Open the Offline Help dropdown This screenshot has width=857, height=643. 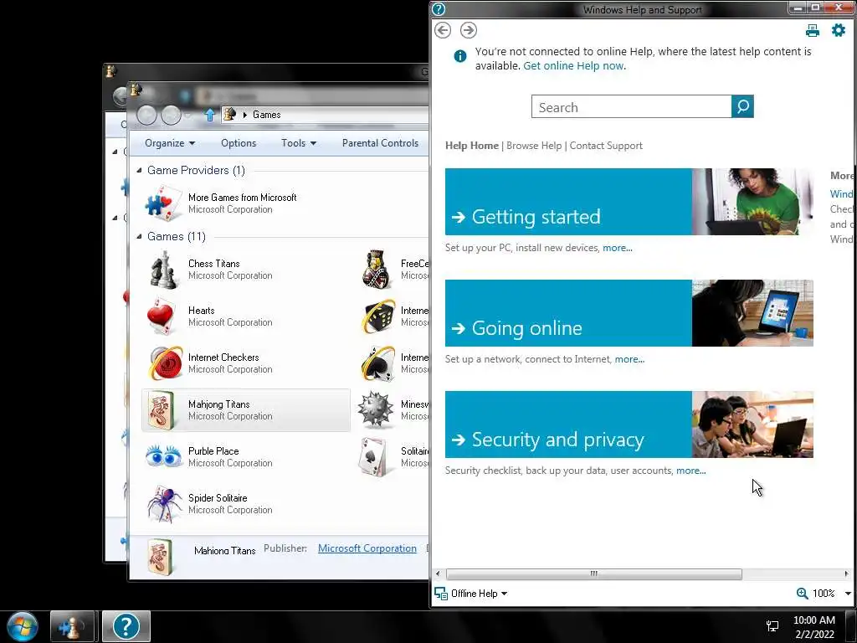click(470, 594)
